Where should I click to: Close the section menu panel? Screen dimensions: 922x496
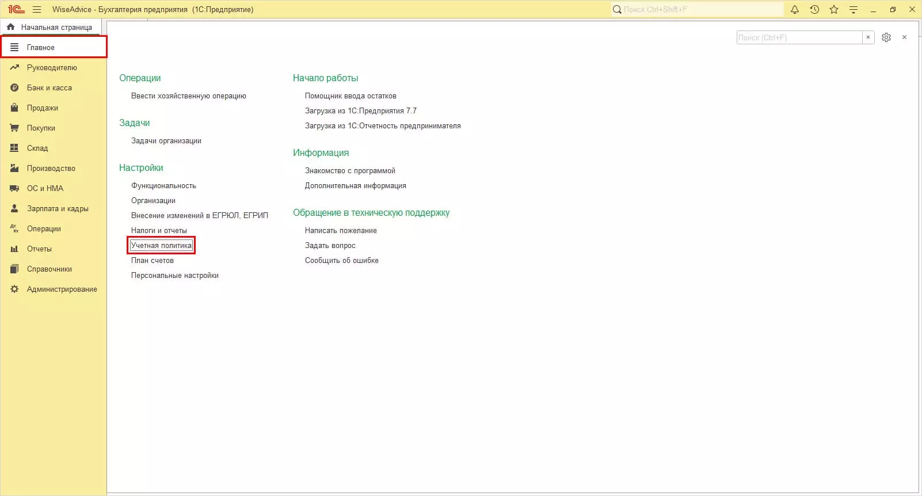point(904,37)
